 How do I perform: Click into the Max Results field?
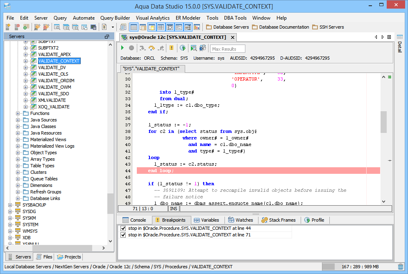click(228, 49)
